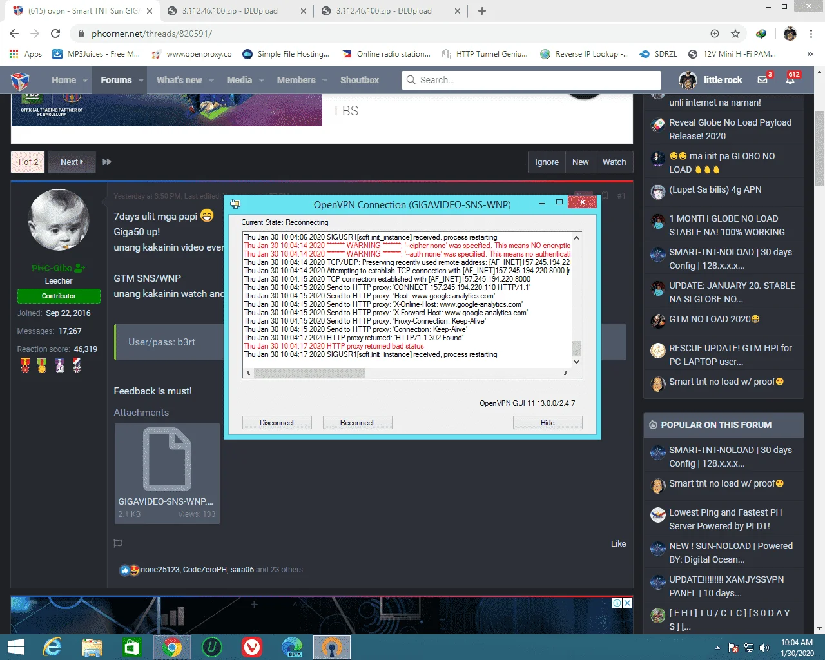The image size is (825, 660).
Task: Click the Ignore thread button
Action: [547, 162]
